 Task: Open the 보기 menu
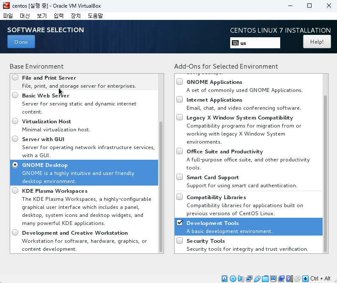(x=42, y=16)
